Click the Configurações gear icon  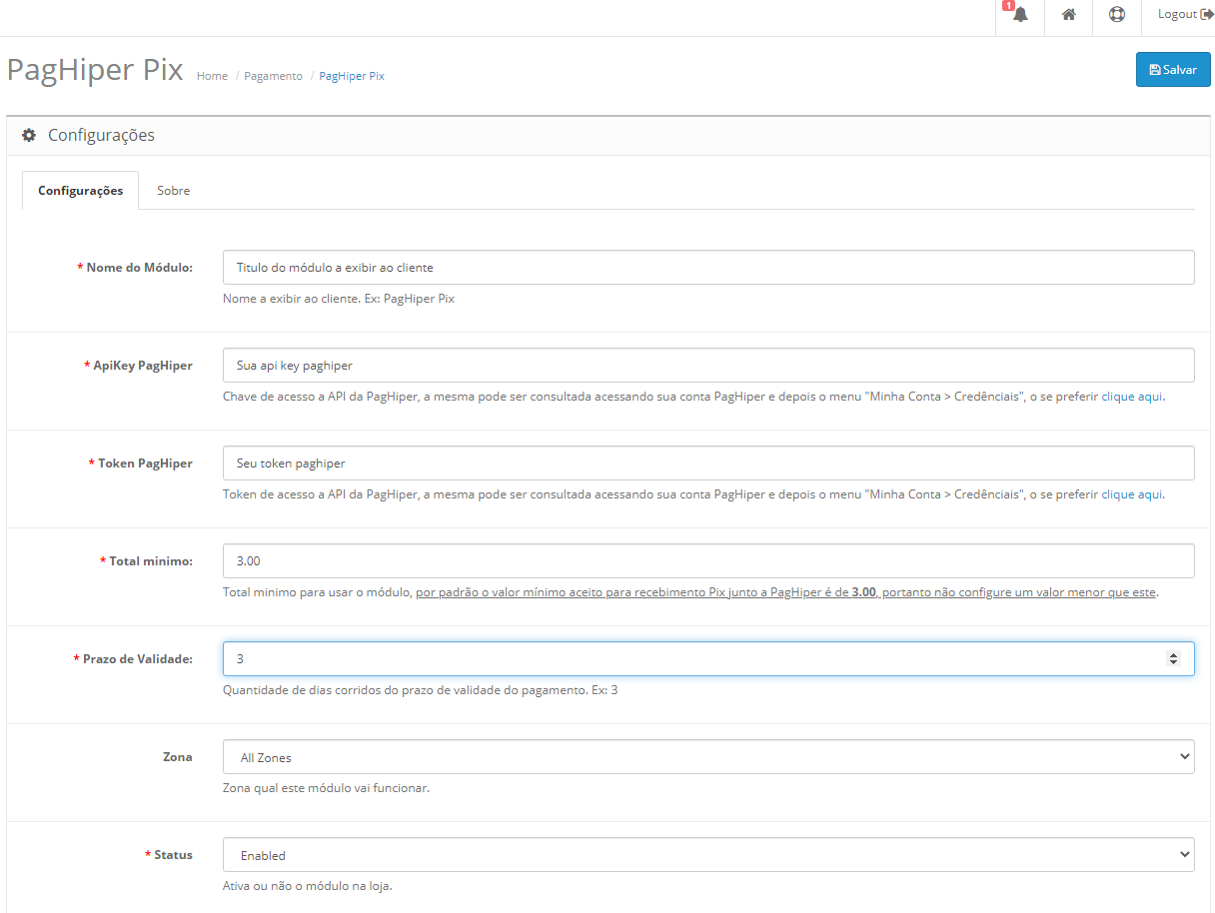pos(29,135)
